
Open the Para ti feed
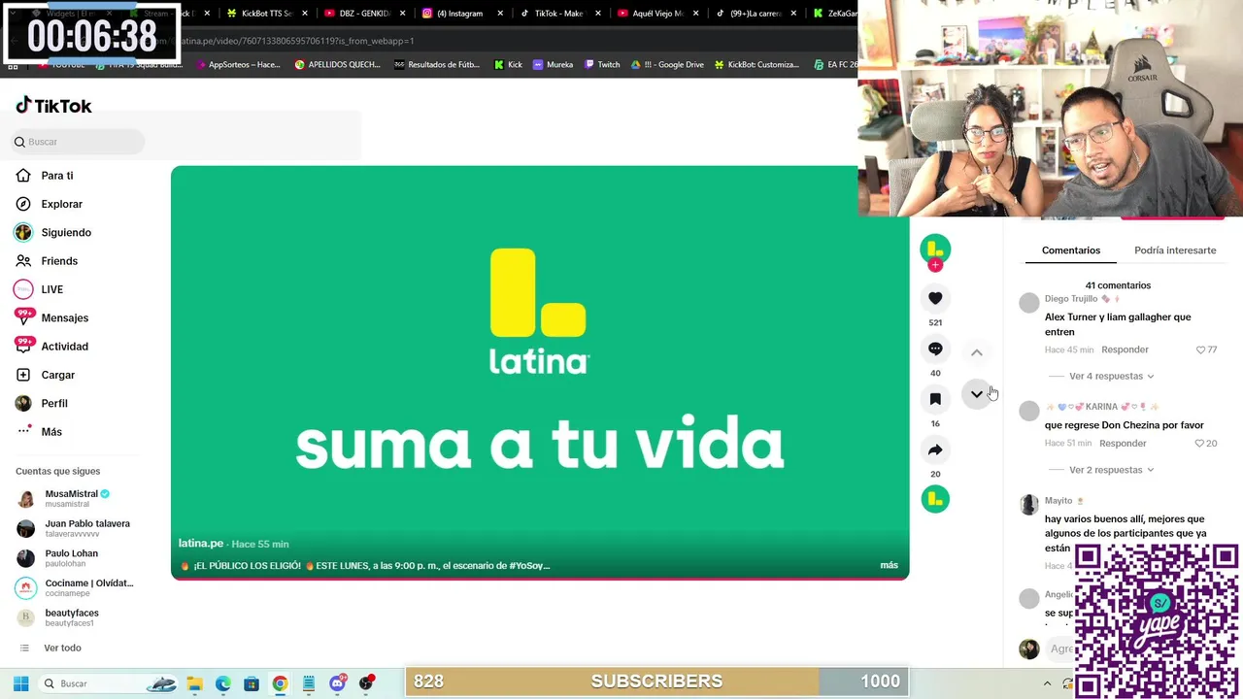coord(45,176)
